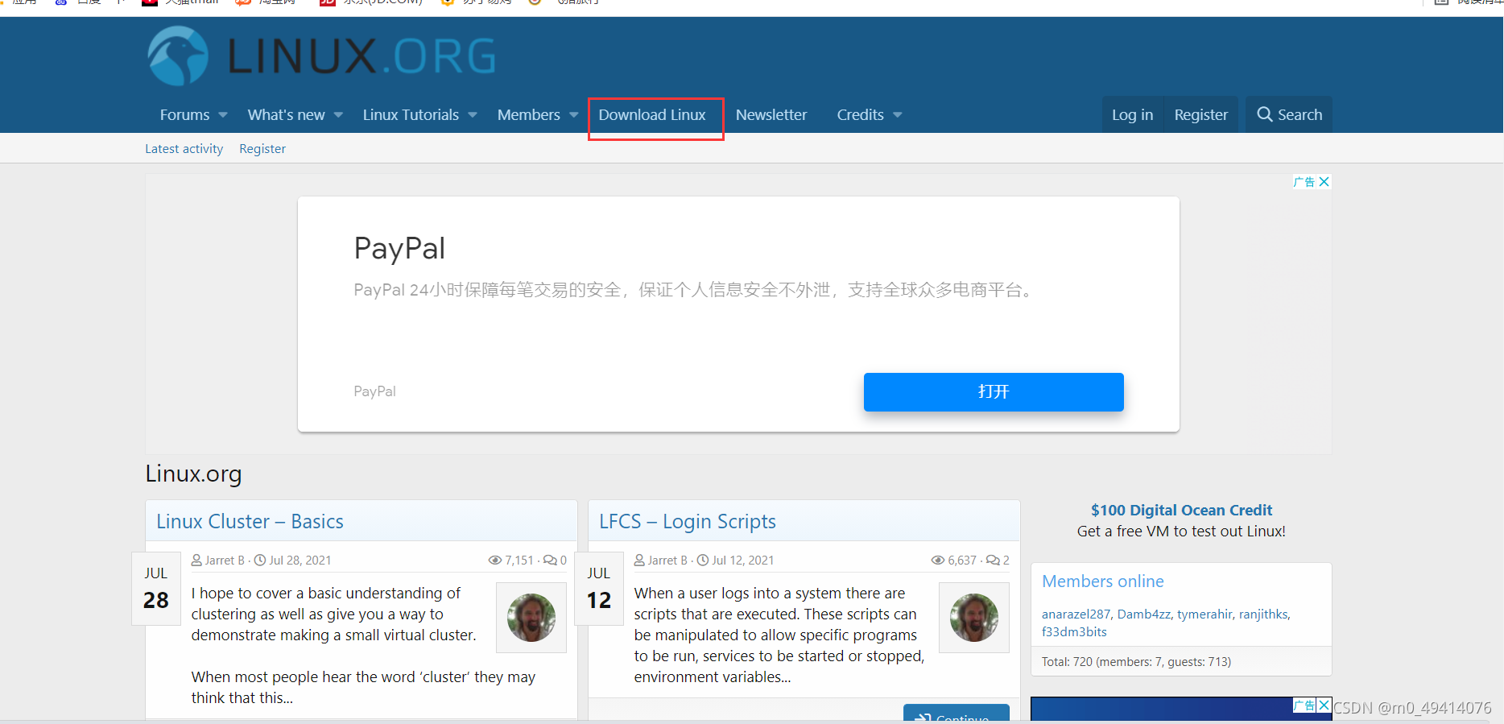Click the PayPal ad headline
This screenshot has height=724, width=1504.
[399, 248]
